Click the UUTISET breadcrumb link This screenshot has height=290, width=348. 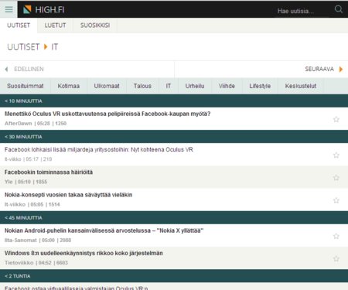(23, 47)
